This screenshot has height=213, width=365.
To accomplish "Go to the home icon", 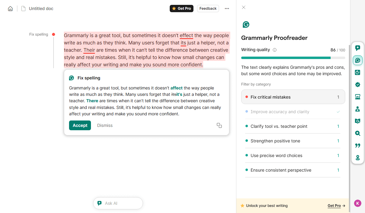I will coord(10,9).
